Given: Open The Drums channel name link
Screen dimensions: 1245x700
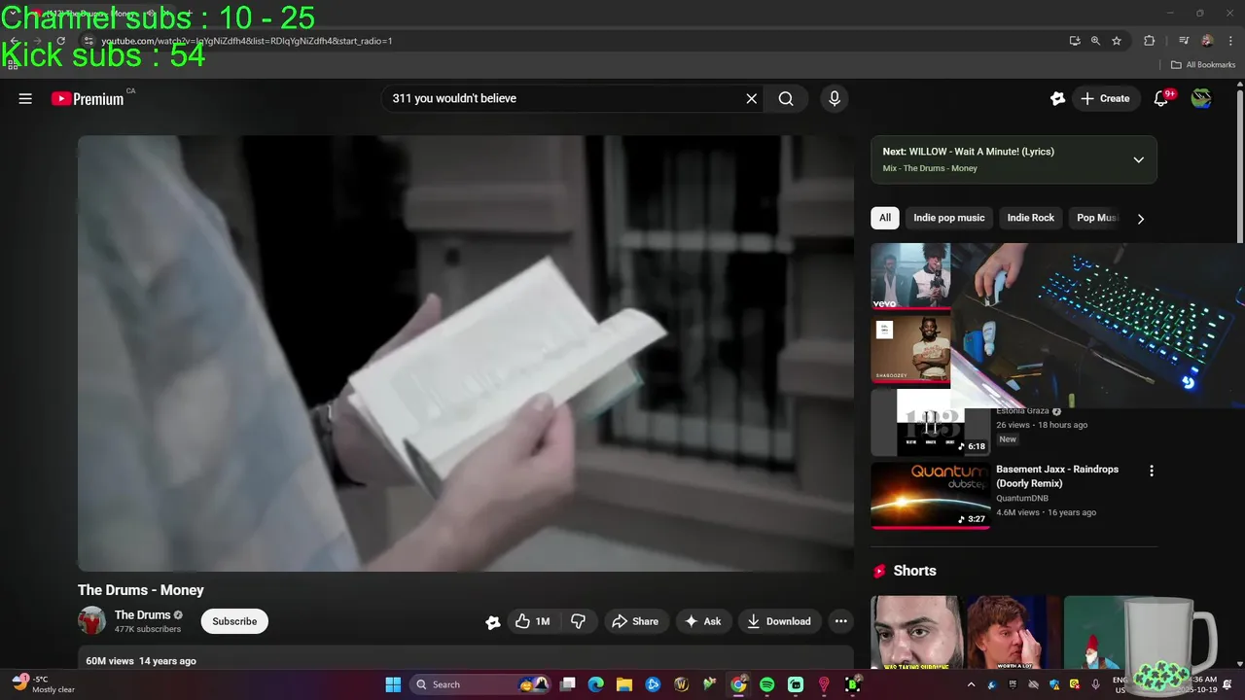Looking at the screenshot, I should (142, 614).
